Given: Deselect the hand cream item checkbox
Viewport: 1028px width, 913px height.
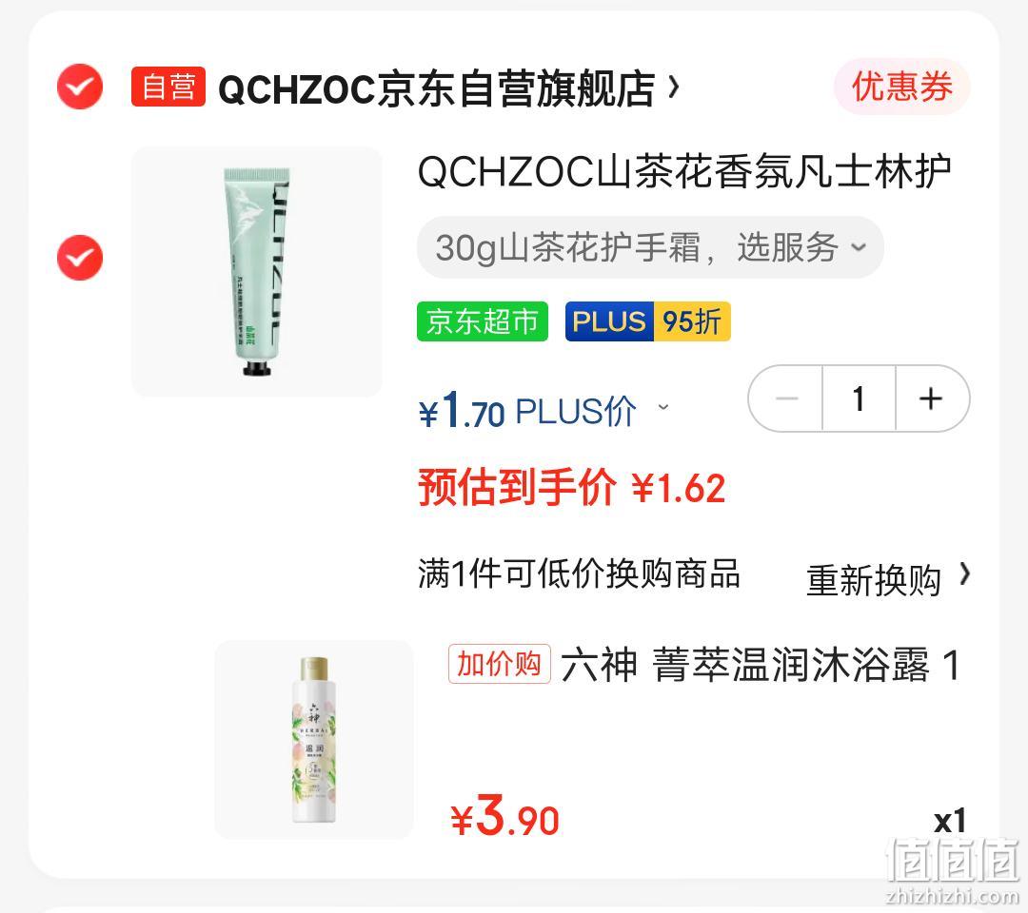Looking at the screenshot, I should click(80, 258).
